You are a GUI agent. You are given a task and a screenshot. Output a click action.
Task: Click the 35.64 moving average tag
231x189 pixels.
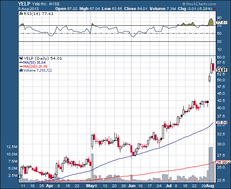[222, 123]
